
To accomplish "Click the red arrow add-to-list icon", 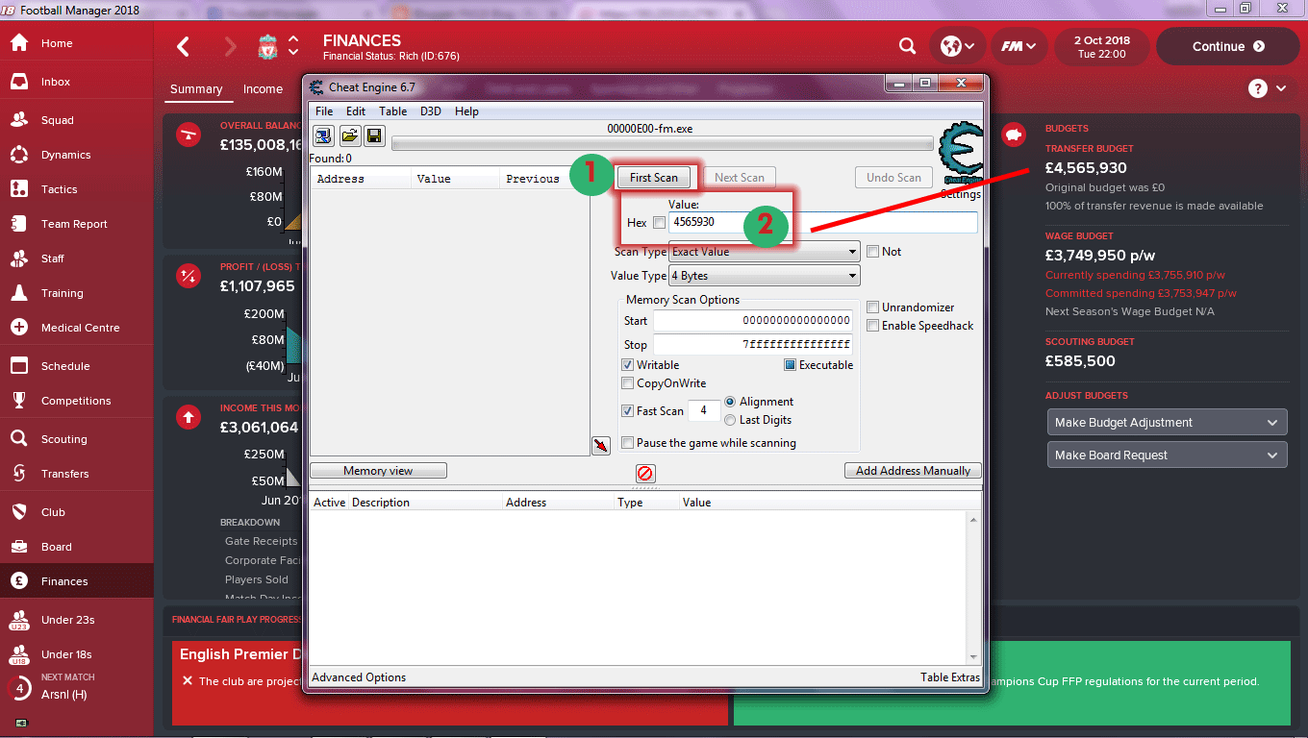I will point(601,446).
